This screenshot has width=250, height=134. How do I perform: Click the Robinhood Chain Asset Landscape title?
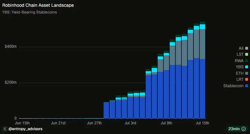[x=38, y=5]
